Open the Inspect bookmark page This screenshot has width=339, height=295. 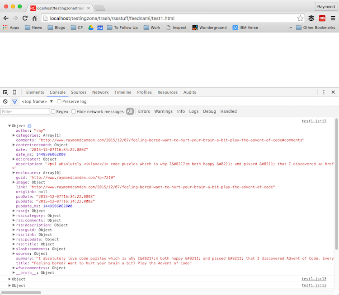click(x=176, y=28)
